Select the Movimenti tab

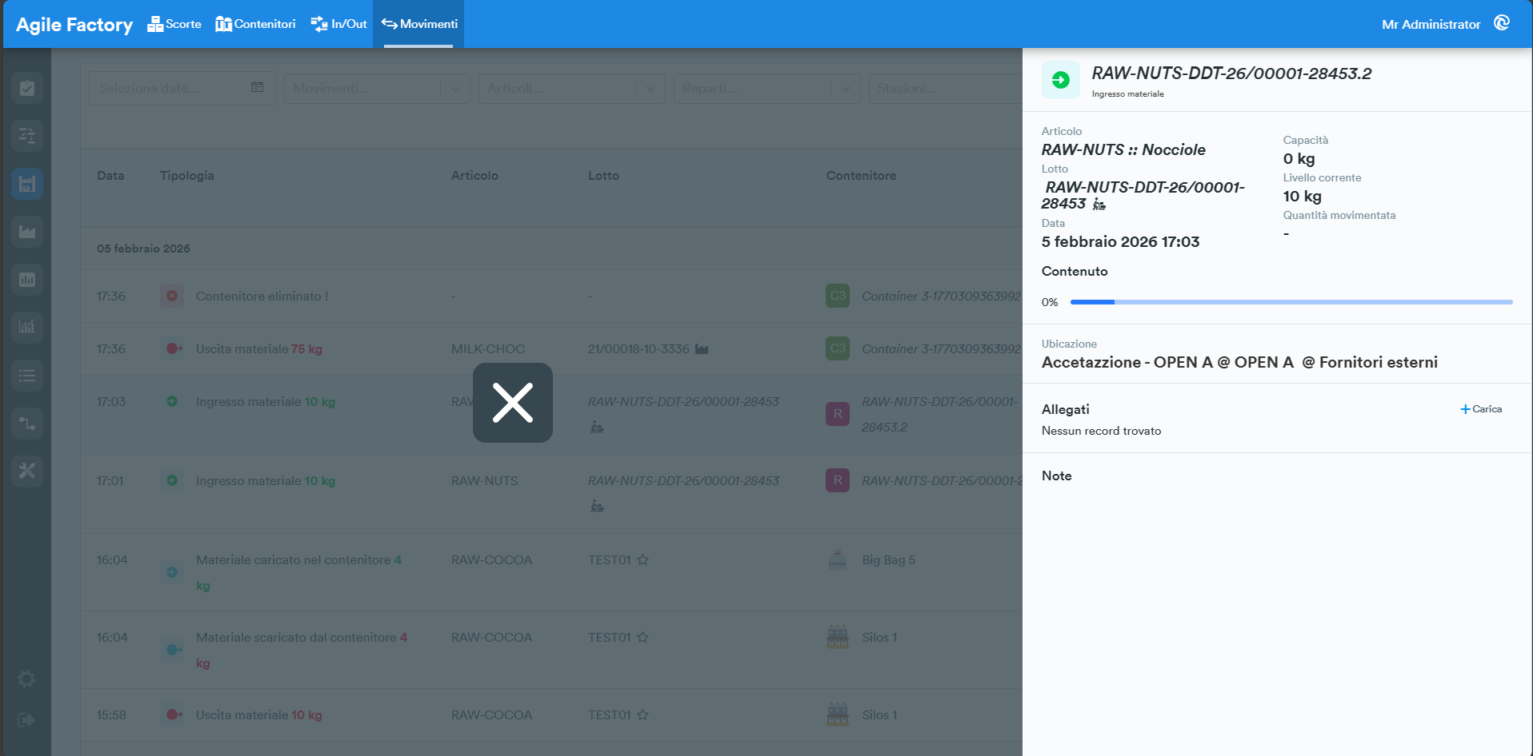(x=419, y=24)
